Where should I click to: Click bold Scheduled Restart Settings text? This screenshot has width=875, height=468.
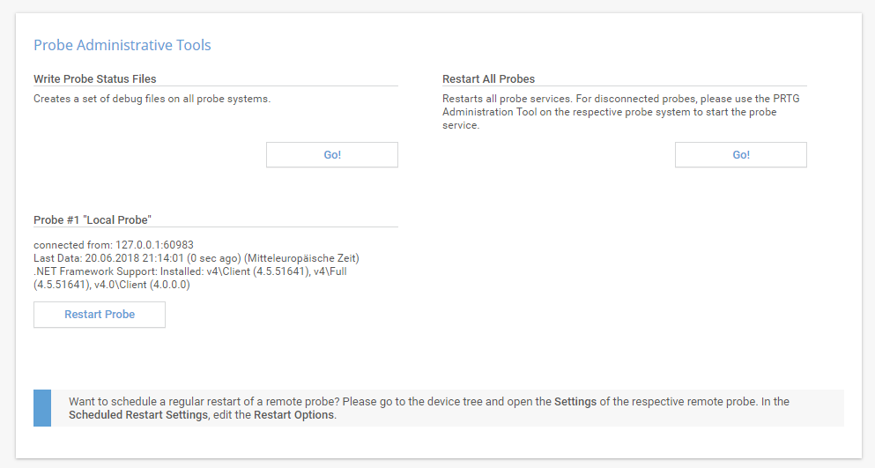pos(138,415)
